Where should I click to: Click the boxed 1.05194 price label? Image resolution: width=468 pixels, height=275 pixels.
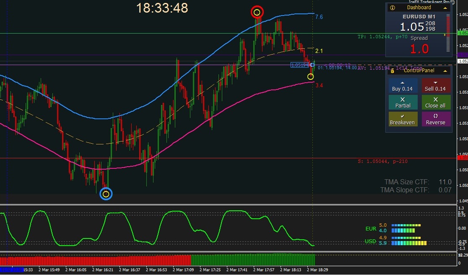pos(300,65)
